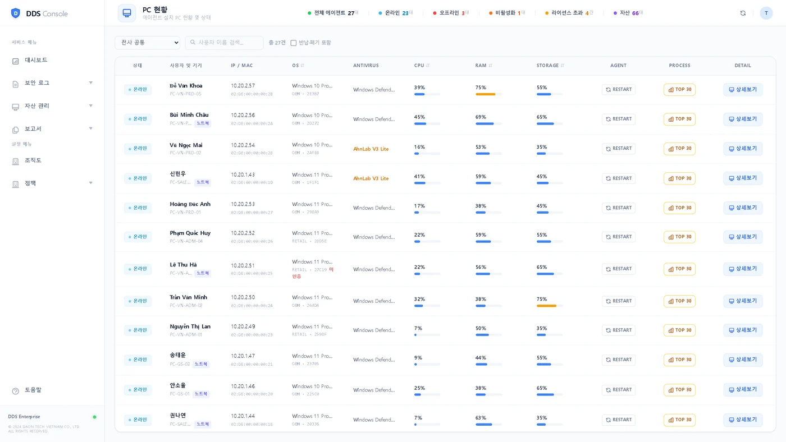Click the sort icon on STORAGE column

[x=563, y=66]
